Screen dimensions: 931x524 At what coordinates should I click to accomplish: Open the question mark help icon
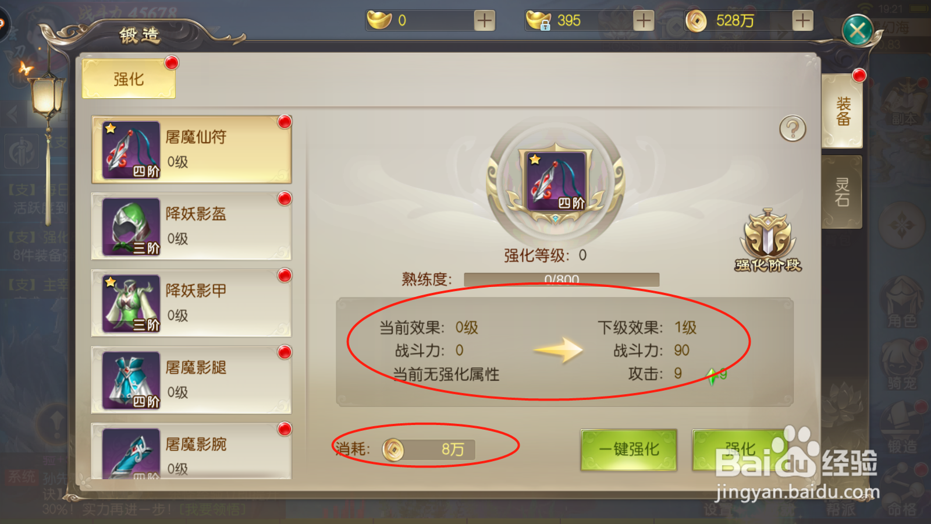793,129
